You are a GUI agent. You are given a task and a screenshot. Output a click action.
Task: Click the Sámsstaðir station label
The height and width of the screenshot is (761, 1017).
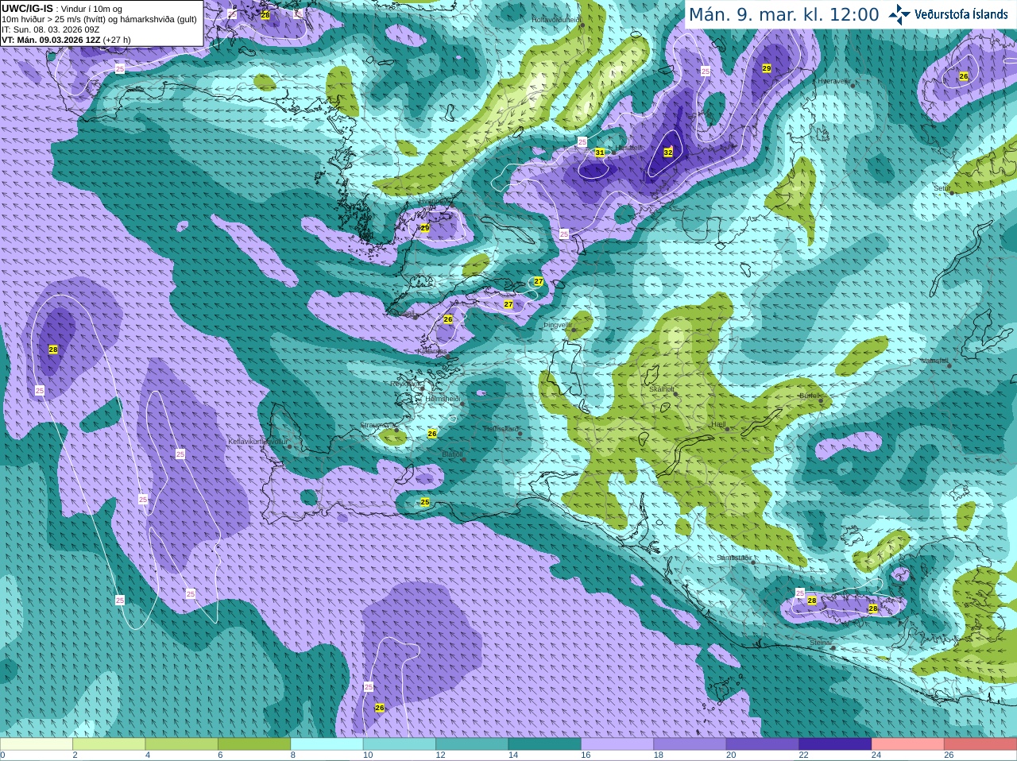733,558
